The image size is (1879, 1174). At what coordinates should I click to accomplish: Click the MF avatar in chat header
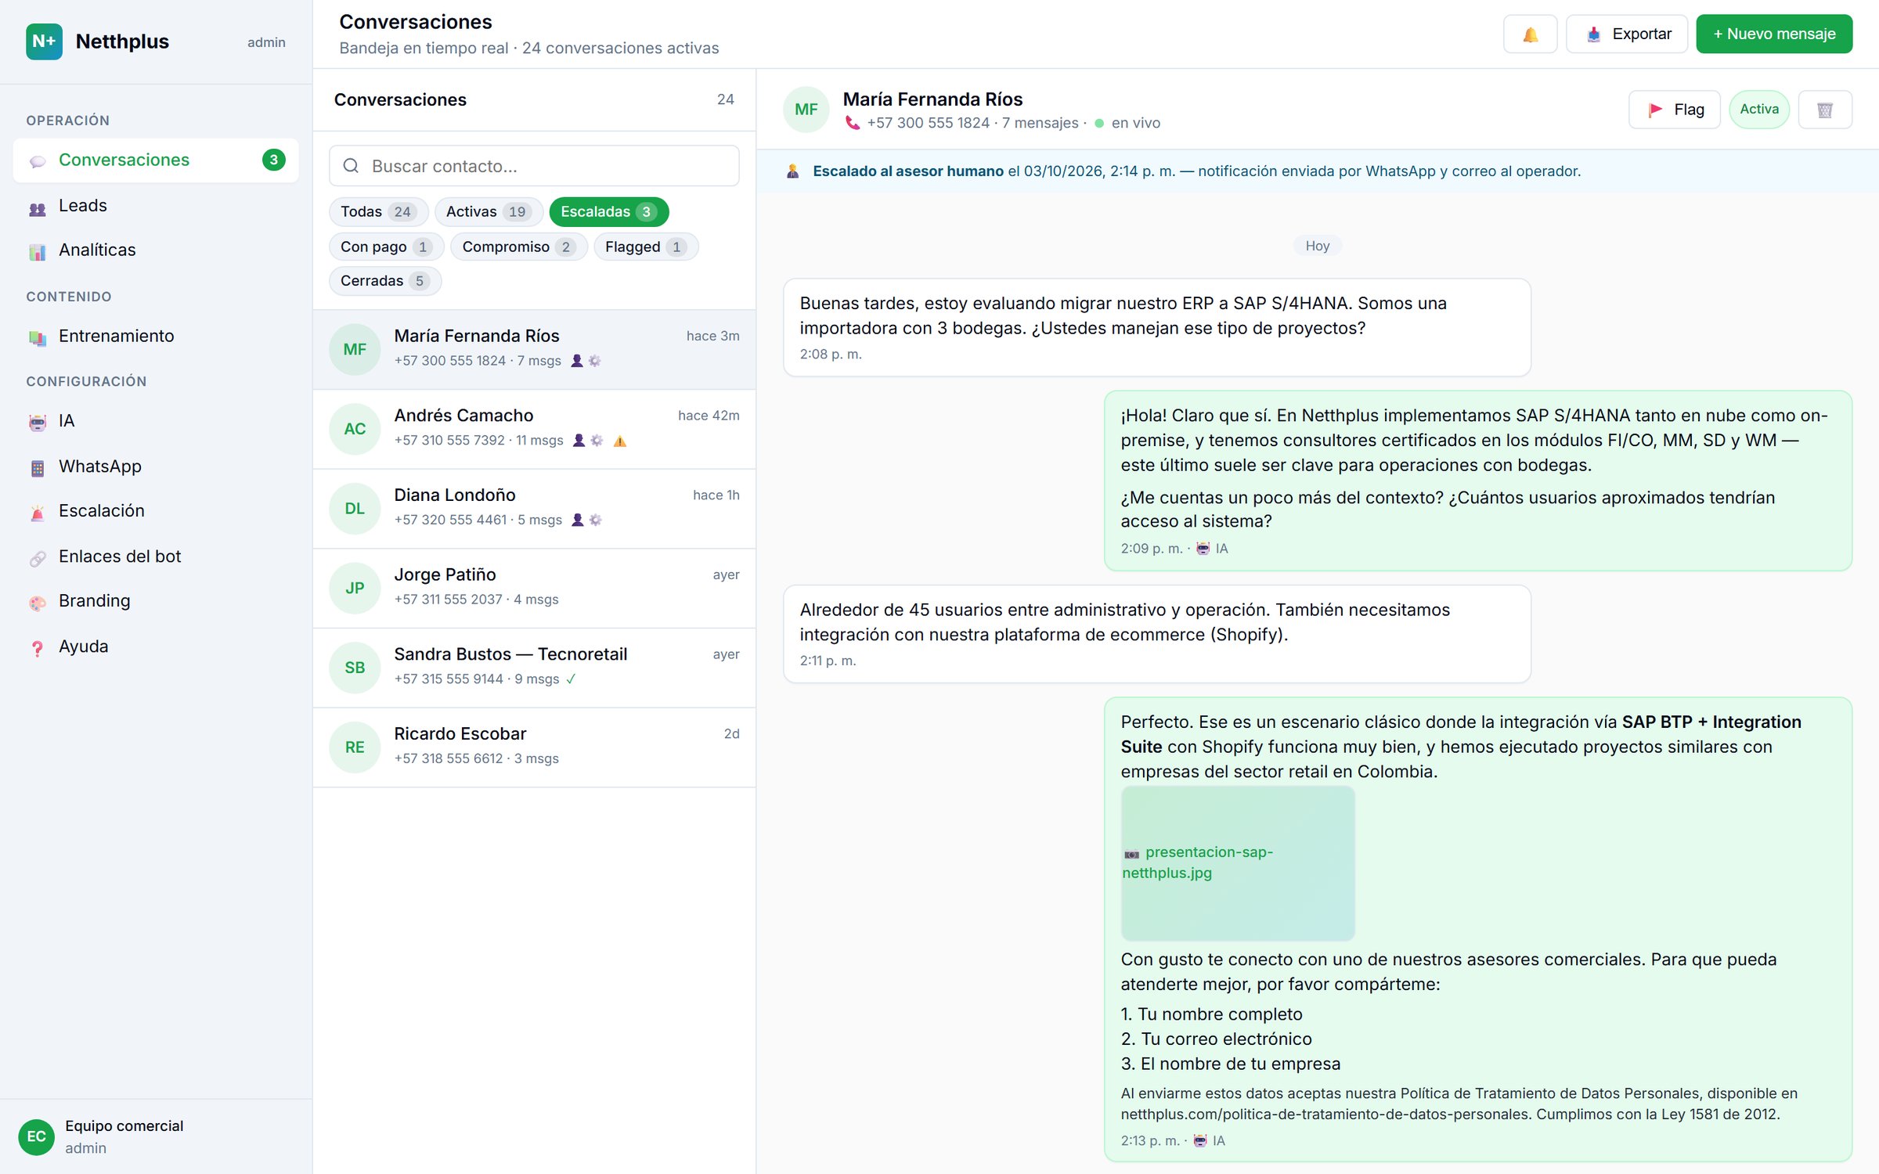[806, 110]
